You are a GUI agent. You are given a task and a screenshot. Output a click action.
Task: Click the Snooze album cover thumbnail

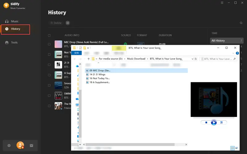click(x=58, y=85)
